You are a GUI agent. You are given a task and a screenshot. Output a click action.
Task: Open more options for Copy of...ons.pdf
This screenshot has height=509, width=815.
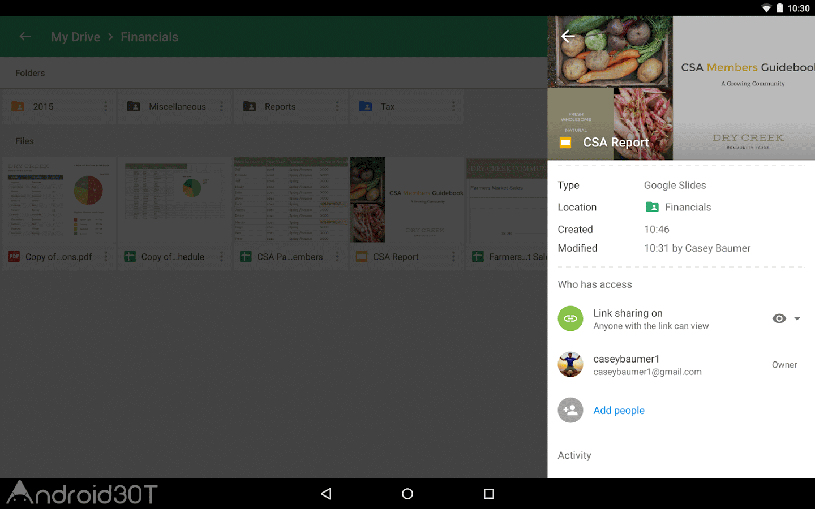(105, 257)
